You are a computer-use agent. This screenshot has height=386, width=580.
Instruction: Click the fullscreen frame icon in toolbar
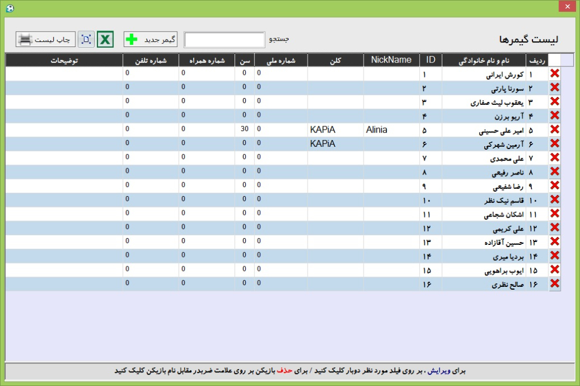pos(86,40)
